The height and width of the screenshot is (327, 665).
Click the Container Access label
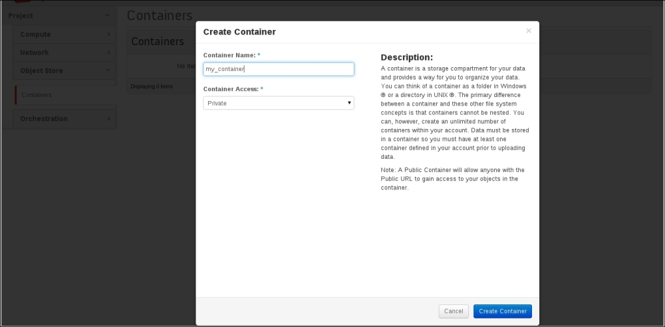tap(233, 89)
